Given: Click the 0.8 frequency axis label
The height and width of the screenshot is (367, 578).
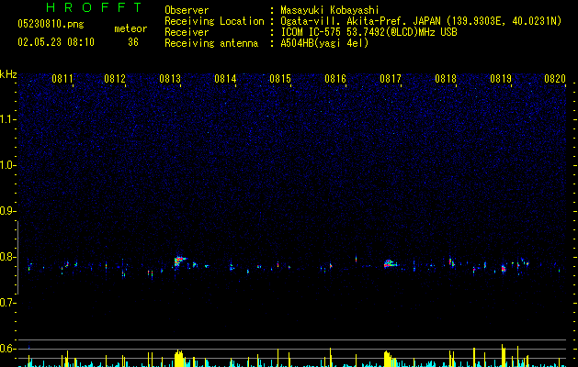Looking at the screenshot, I should [x=7, y=257].
